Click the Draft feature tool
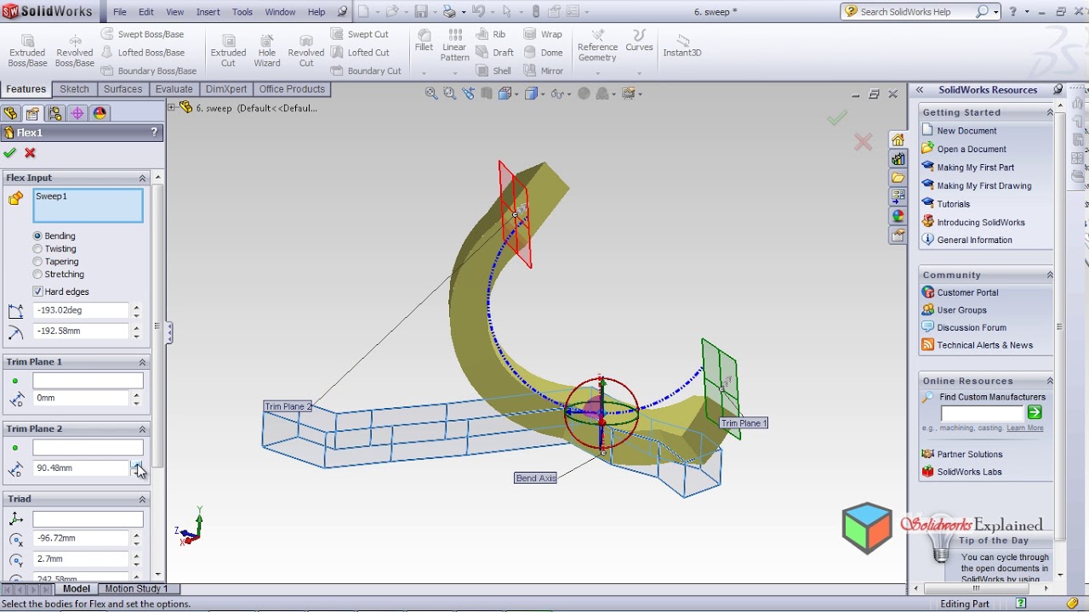The width and height of the screenshot is (1089, 612). [495, 53]
